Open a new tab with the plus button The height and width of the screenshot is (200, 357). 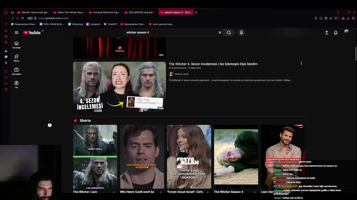click(196, 12)
